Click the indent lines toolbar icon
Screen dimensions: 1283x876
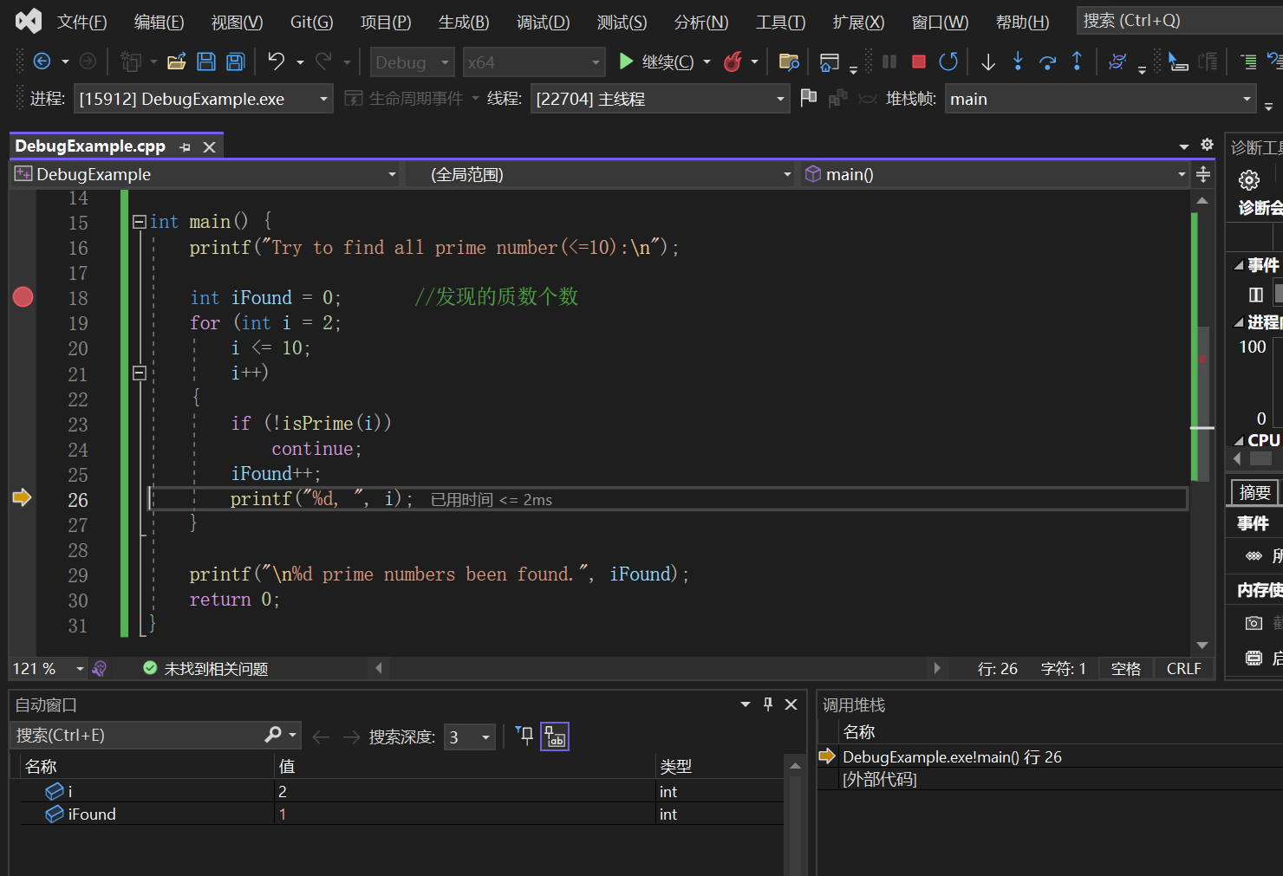(x=1248, y=62)
